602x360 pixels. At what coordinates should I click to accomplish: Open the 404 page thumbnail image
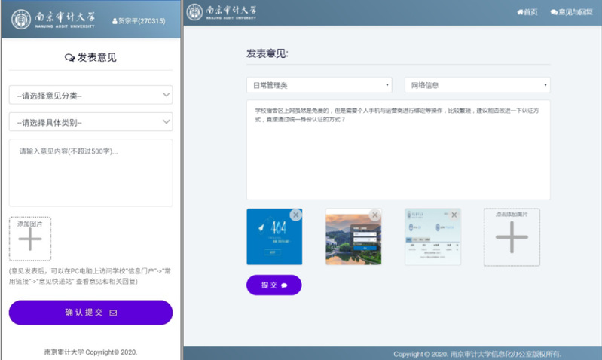tap(271, 241)
